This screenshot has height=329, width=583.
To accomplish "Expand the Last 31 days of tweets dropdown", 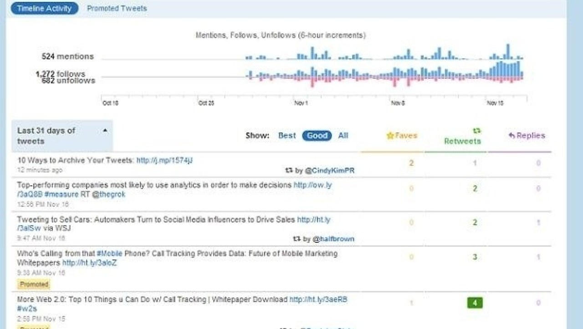I will click(x=62, y=136).
